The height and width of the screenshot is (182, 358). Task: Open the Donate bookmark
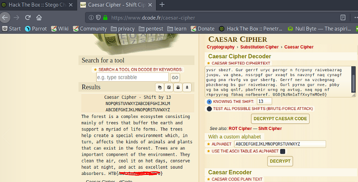(x=203, y=29)
